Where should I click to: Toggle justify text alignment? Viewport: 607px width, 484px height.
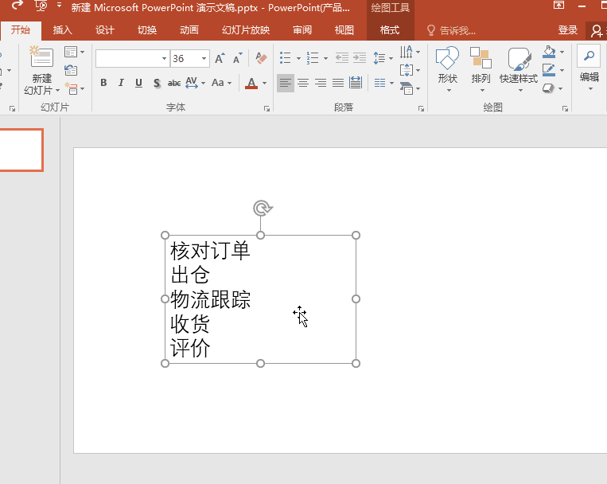(x=338, y=83)
